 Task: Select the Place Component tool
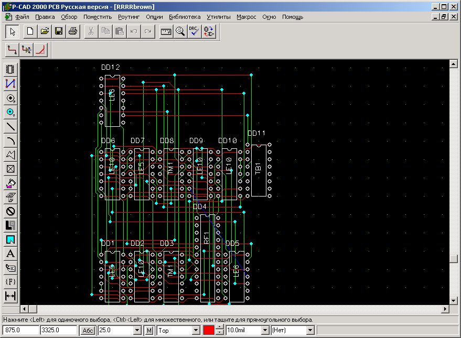click(x=10, y=69)
